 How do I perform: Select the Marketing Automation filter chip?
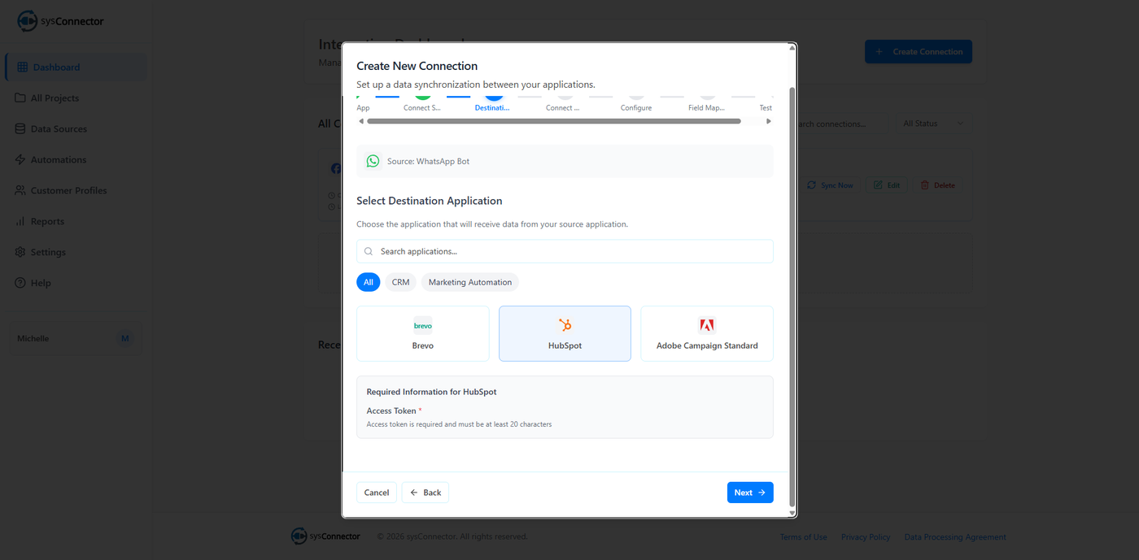point(470,282)
